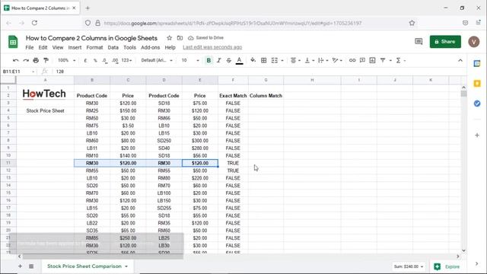Open the text color picker
Screen dimensions: 487x274
pos(239,60)
